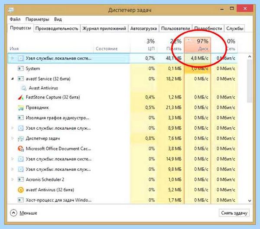260x229 pixels.
Task: Open the Вид menu
Action: (58, 19)
